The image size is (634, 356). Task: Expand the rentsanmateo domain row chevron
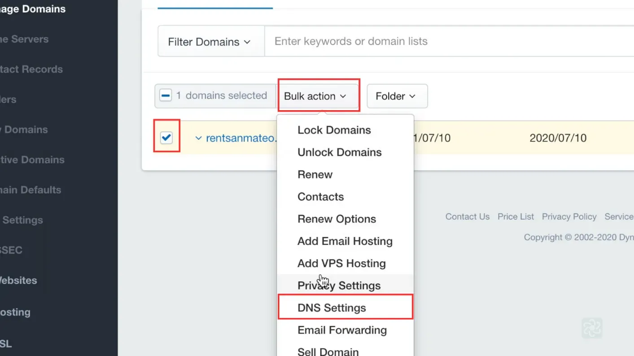pos(198,138)
